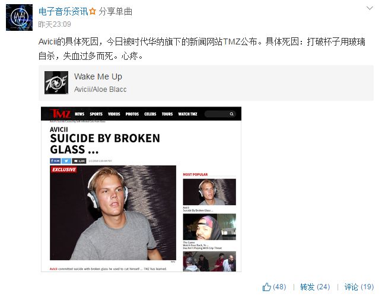Select WATCH TMZ in nav bar
The height and width of the screenshot is (297, 379).
[x=187, y=114]
